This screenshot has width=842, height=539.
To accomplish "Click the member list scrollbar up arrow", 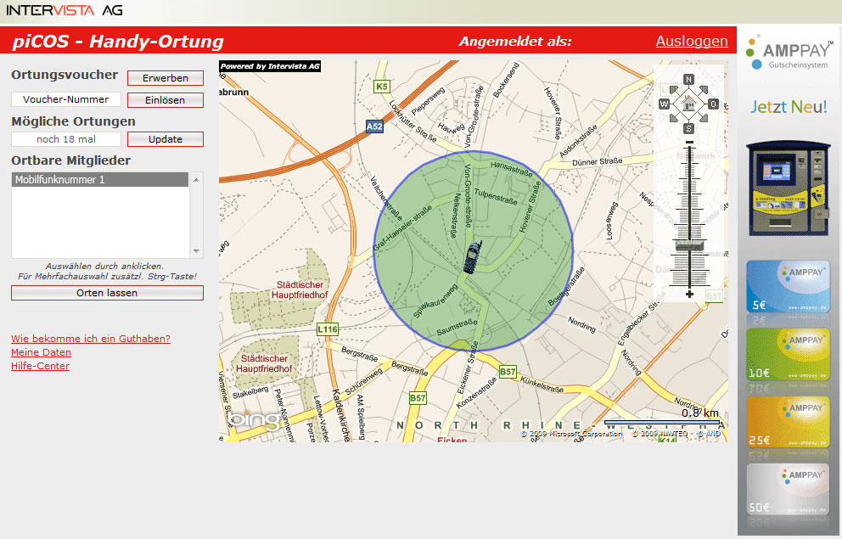I will 196,180.
